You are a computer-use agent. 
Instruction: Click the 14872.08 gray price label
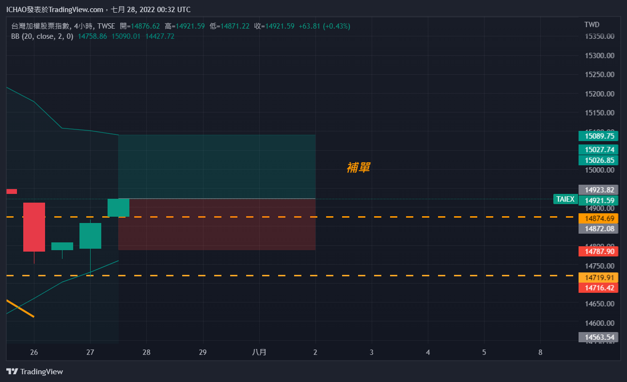[x=598, y=228]
